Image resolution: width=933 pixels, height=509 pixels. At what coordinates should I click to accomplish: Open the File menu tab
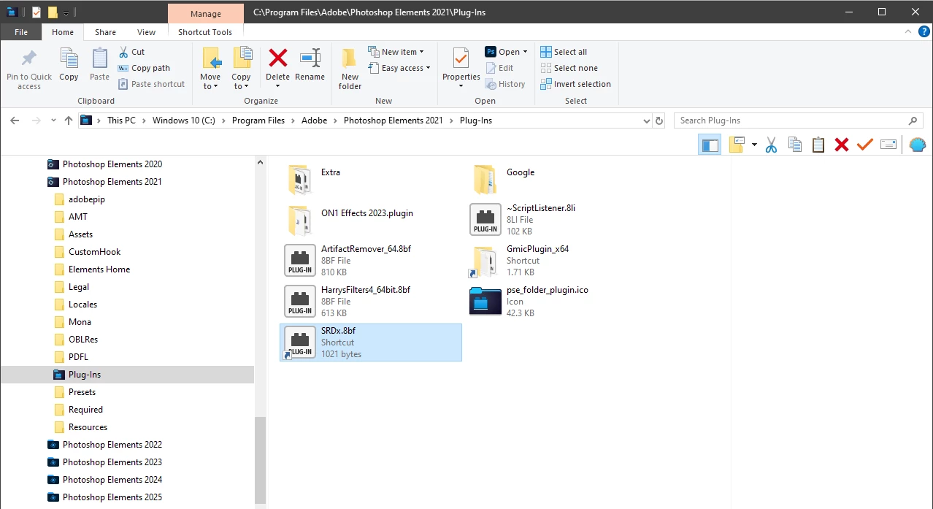pos(21,32)
